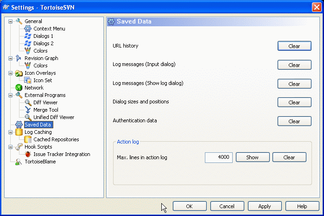Collapse the Log Caching tree node

(x=10, y=132)
